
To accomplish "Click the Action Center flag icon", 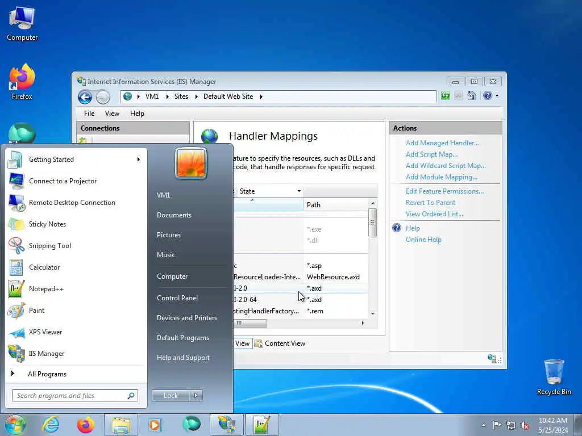I will pos(497,425).
